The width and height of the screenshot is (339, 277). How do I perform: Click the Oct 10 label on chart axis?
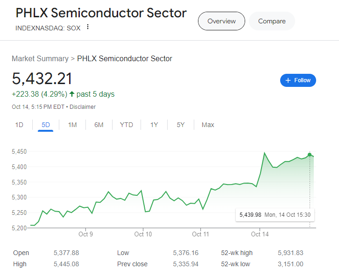[x=143, y=234]
